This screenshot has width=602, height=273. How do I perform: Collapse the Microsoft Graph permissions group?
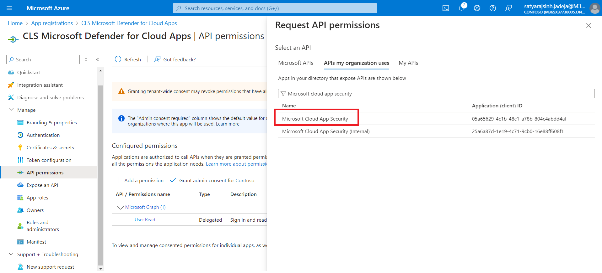click(x=120, y=207)
